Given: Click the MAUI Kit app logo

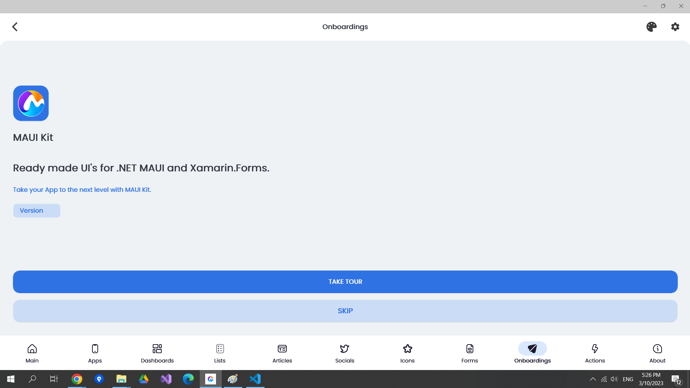Looking at the screenshot, I should point(31,103).
